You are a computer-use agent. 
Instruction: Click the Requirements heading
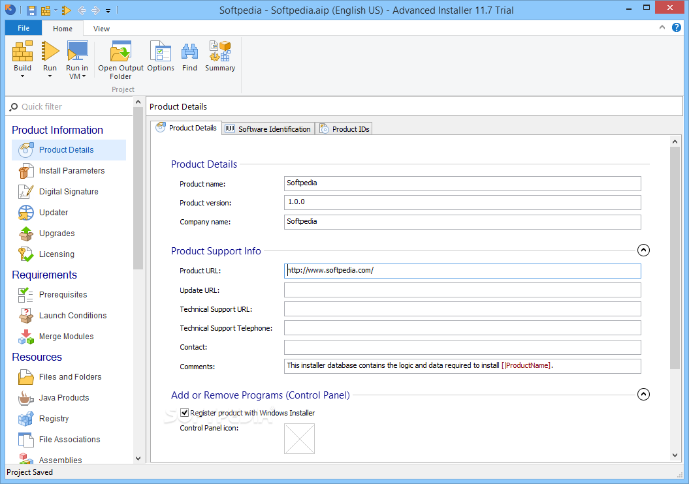coord(44,275)
